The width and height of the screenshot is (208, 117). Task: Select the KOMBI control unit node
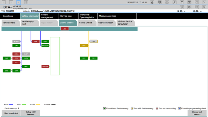[x=16, y=41]
